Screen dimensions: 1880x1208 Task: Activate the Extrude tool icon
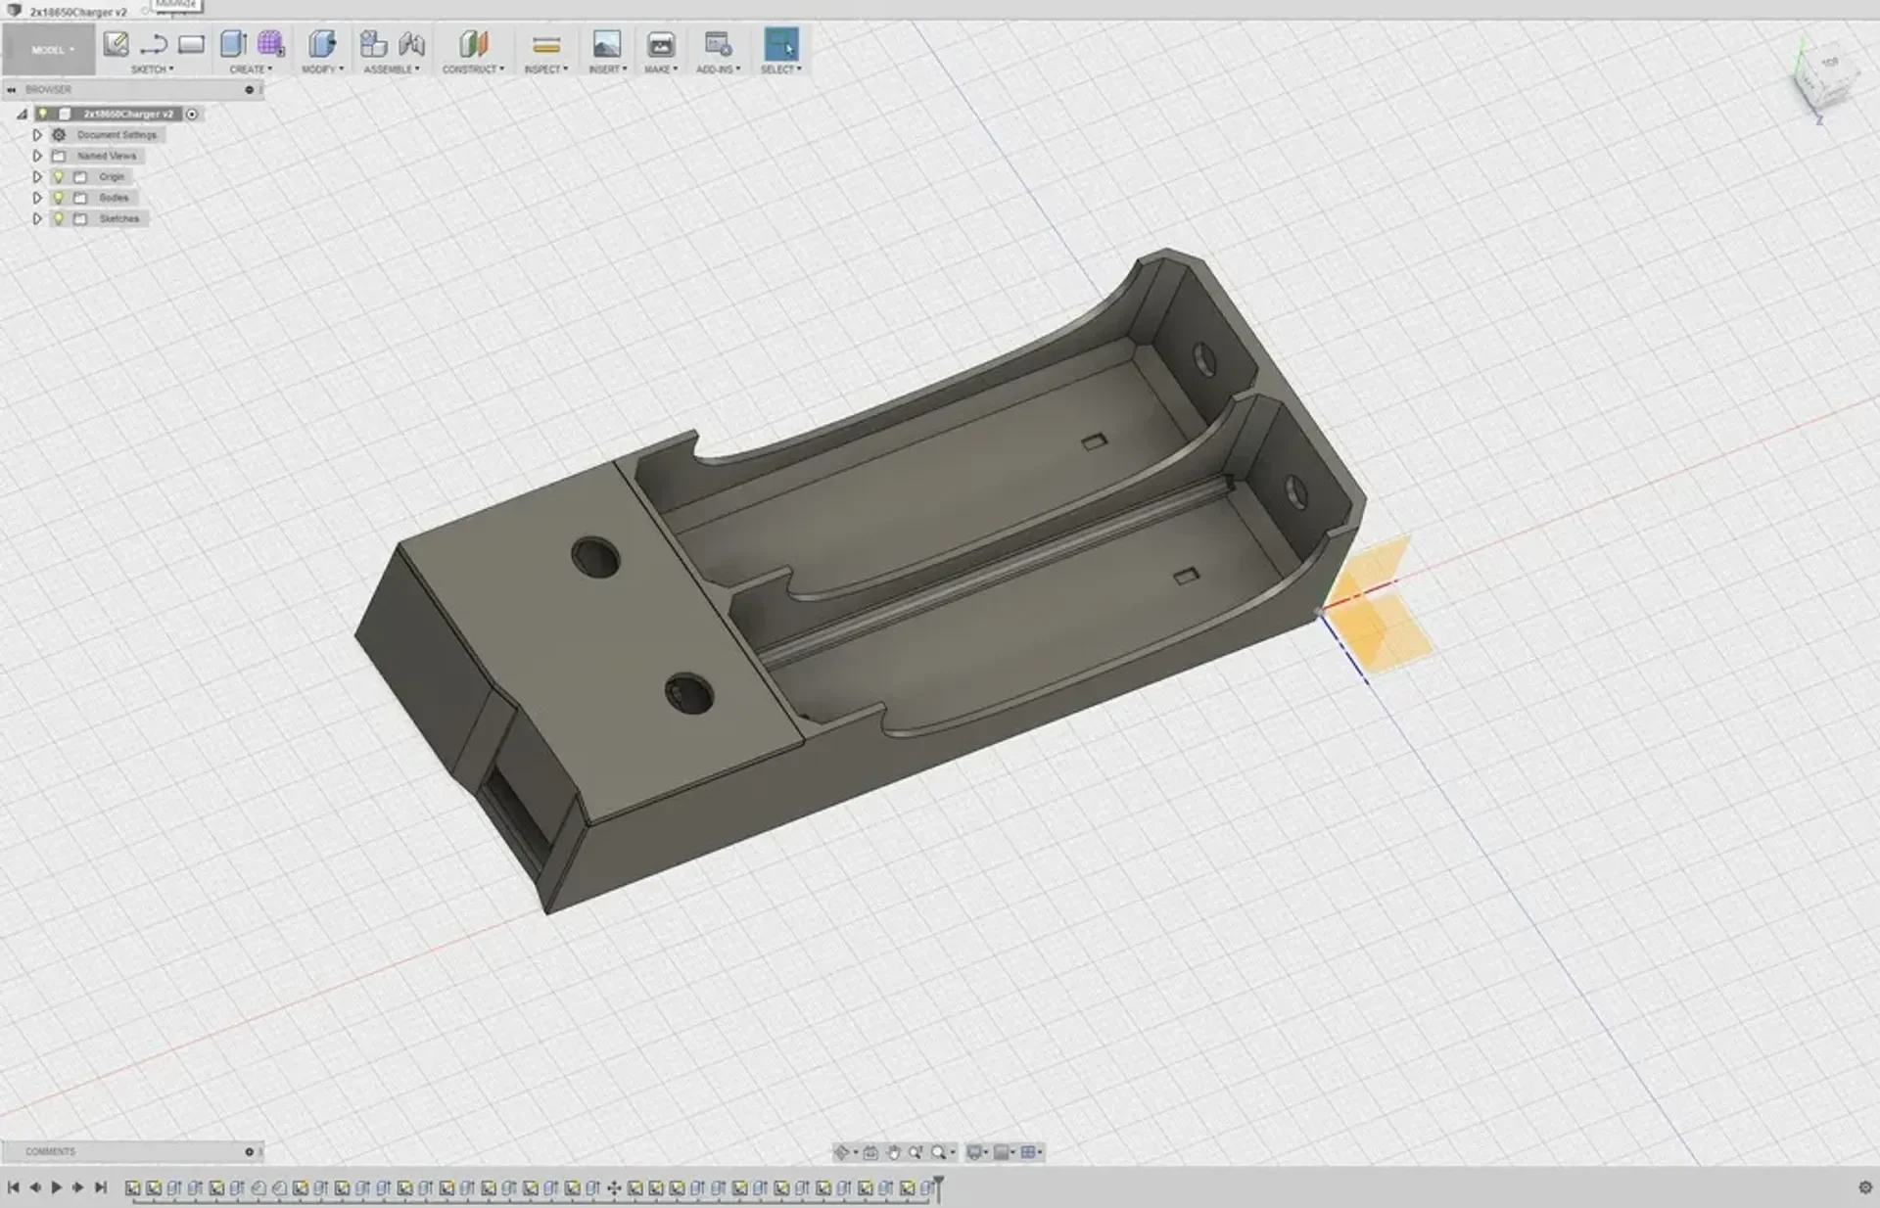[233, 44]
